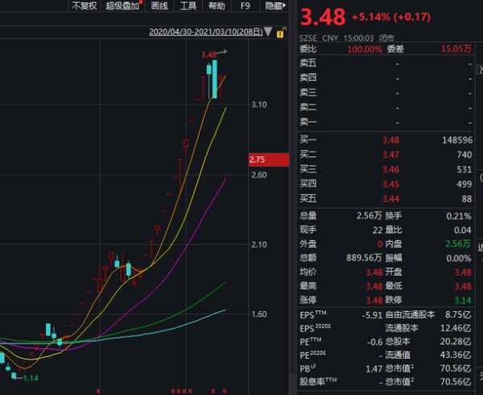The width and height of the screenshot is (483, 395).
Task: Click the 1.60 price axis label
Action: (x=259, y=314)
